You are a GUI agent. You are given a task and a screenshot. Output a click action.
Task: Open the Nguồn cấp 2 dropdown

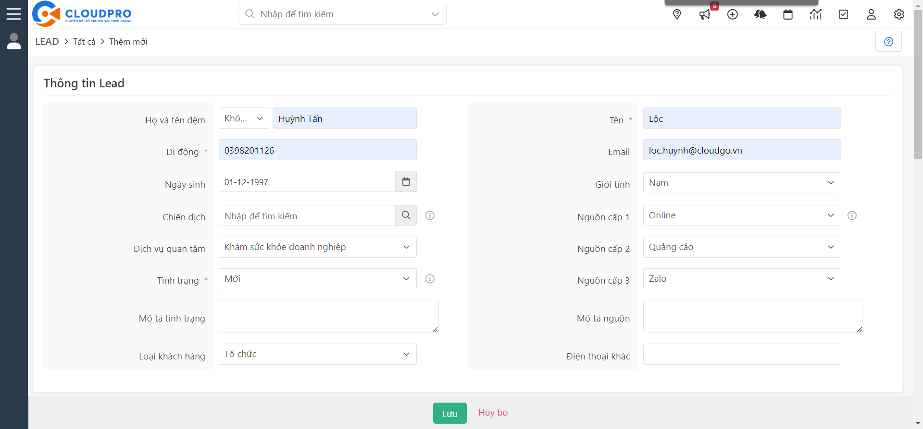(742, 247)
